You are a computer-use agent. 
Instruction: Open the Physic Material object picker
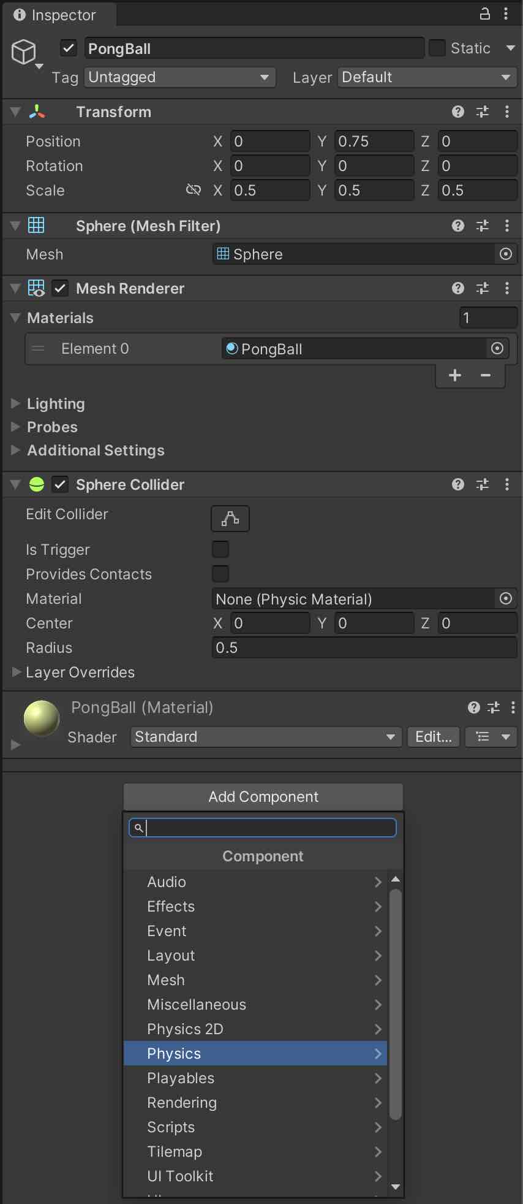505,598
